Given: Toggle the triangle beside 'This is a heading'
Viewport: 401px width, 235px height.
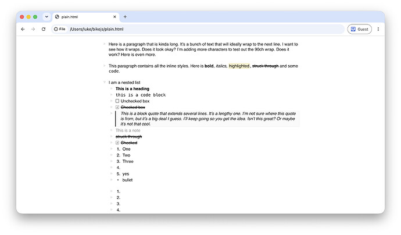Looking at the screenshot, I should pyautogui.click(x=111, y=88).
